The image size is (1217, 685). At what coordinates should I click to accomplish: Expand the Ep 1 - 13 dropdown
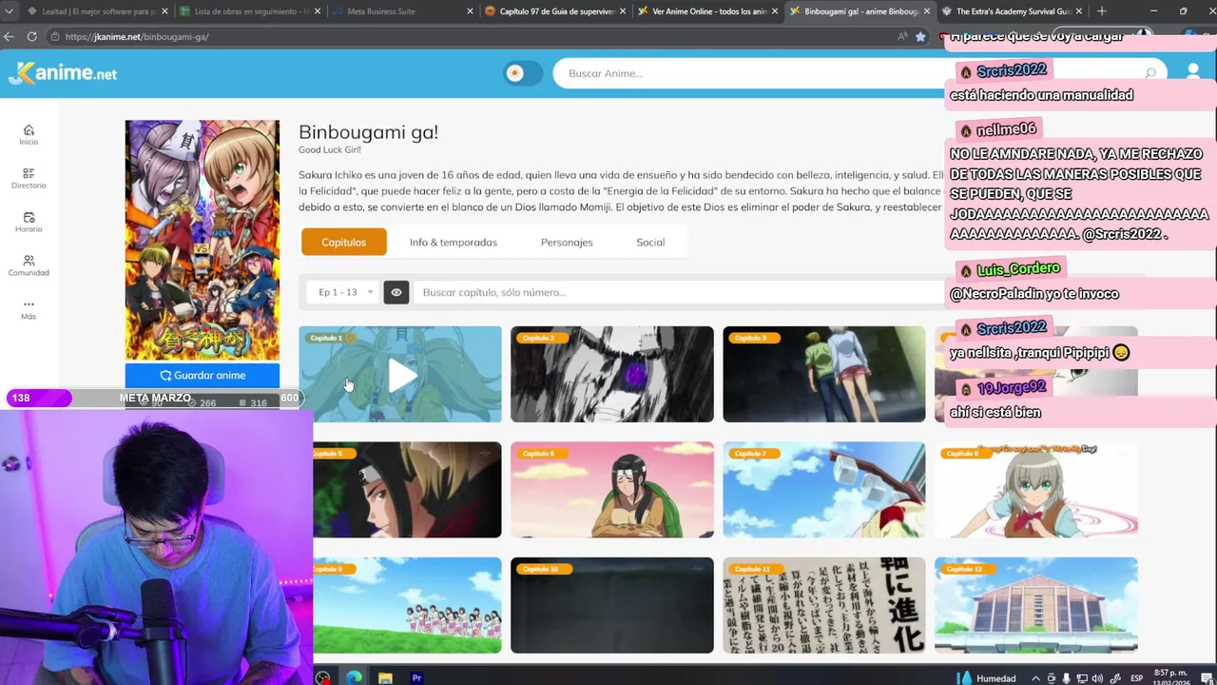(344, 292)
